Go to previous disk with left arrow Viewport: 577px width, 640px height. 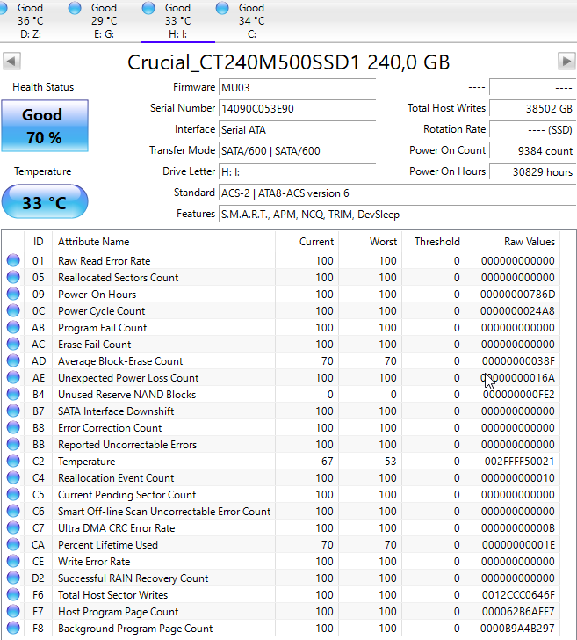pyautogui.click(x=11, y=62)
